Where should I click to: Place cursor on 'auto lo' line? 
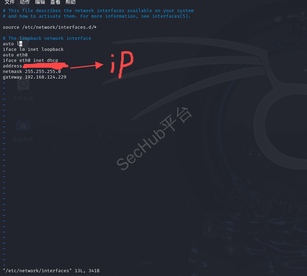[x=12, y=44]
